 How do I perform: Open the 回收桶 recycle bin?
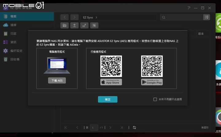[x=27, y=59]
